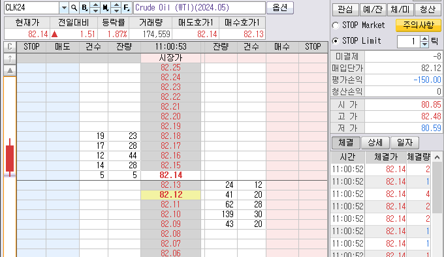Image resolution: width=444 pixels, height=257 pixels.
Task: Click the C clear button above order ladder
Action: (10, 47)
